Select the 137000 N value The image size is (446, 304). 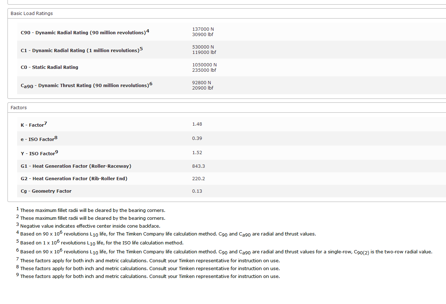(203, 29)
